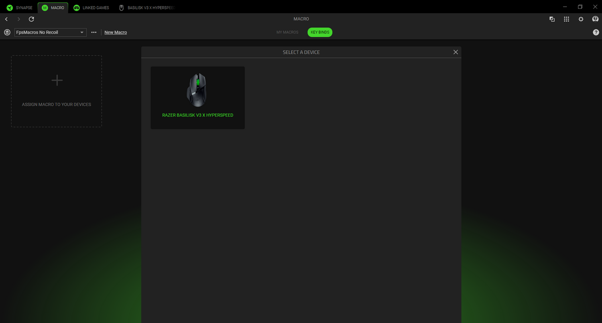Open Synapse settings gear
The height and width of the screenshot is (323, 602).
(x=581, y=19)
